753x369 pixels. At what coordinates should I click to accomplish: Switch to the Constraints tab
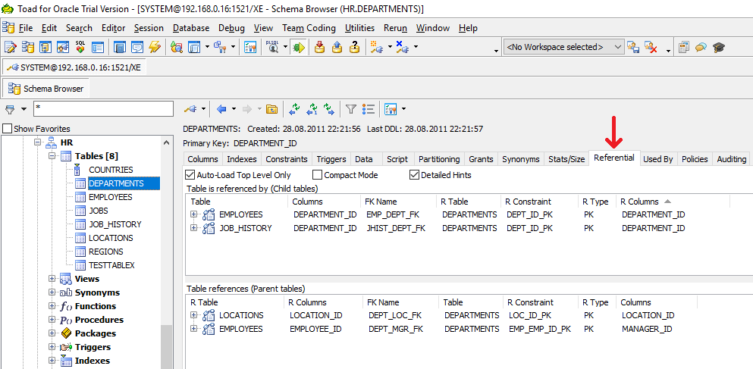tap(287, 159)
